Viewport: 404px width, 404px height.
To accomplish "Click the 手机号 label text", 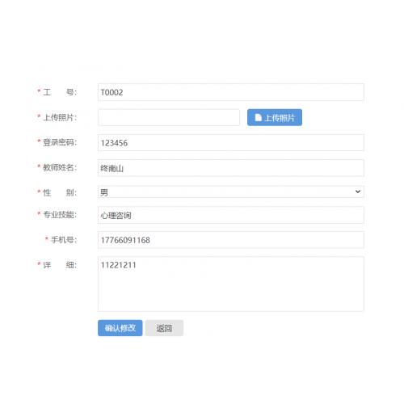I will point(64,239).
